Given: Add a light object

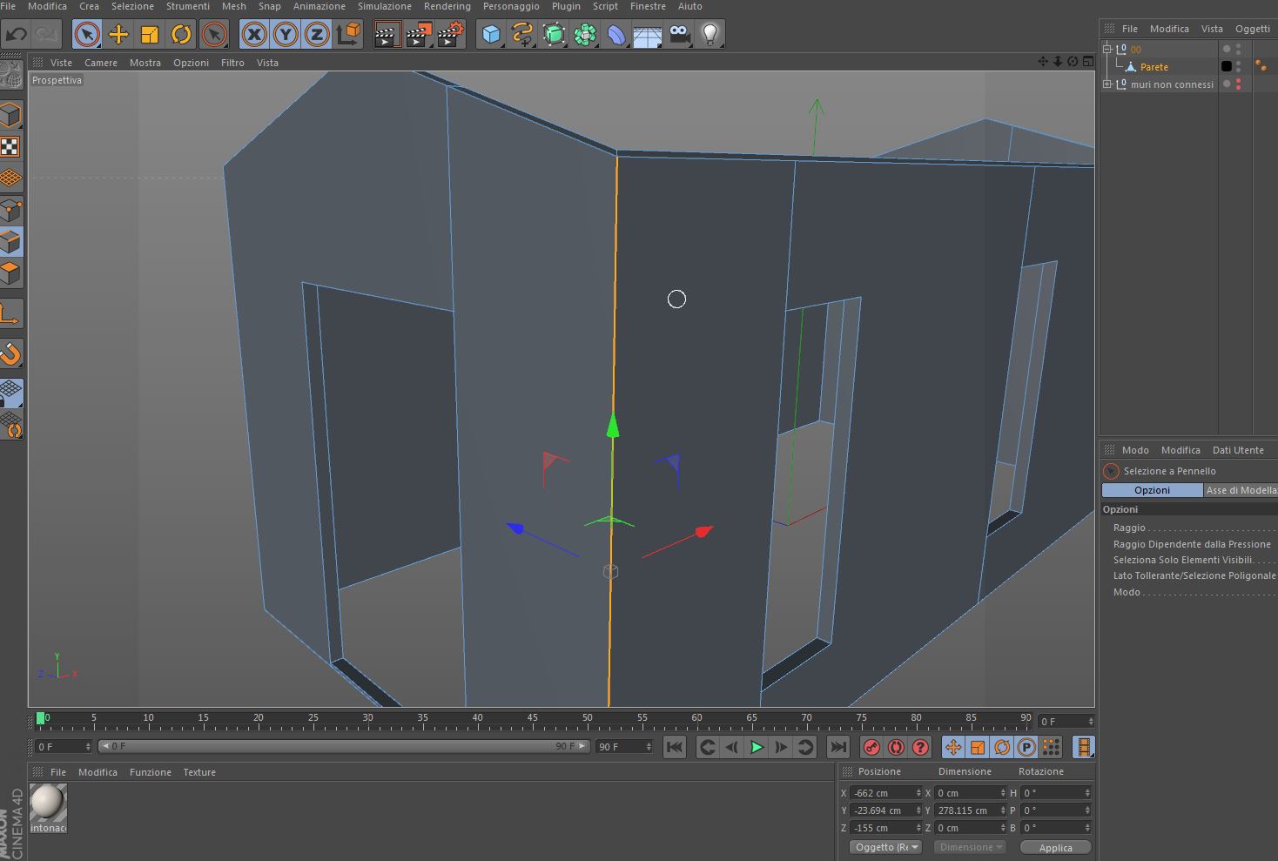Looking at the screenshot, I should pos(710,35).
